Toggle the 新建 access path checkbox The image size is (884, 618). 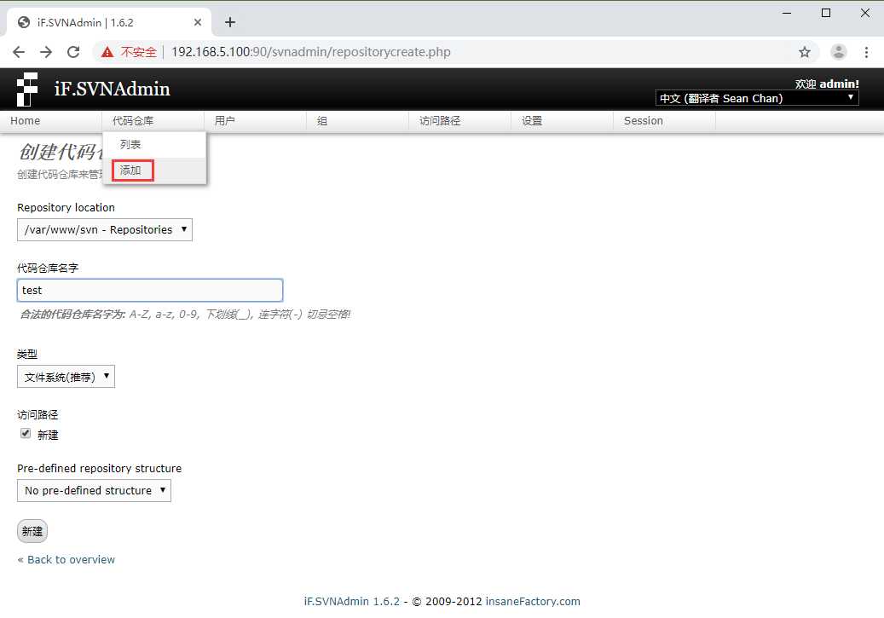[x=26, y=433]
